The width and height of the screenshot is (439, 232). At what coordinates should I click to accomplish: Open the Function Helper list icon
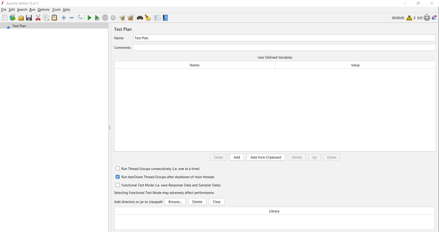click(157, 18)
